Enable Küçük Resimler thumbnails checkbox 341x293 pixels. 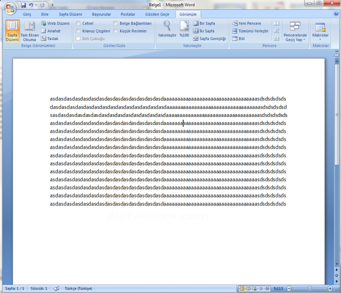click(x=115, y=31)
